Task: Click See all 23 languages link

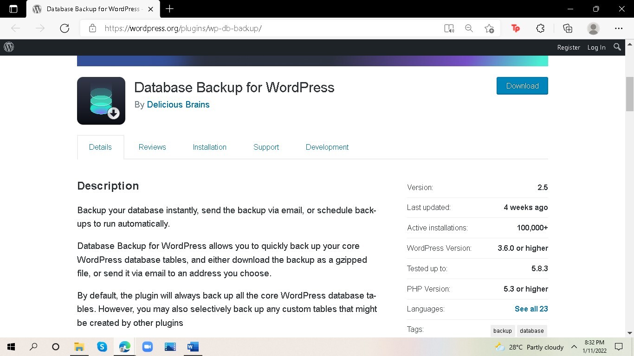Action: click(531, 309)
